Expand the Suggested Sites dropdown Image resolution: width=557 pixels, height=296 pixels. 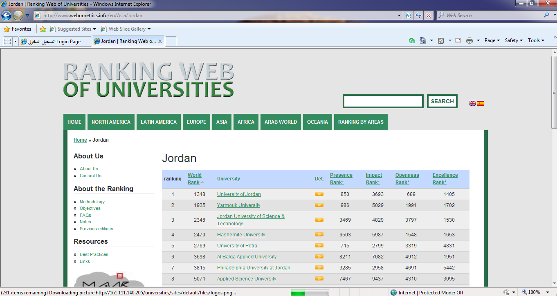coord(94,29)
